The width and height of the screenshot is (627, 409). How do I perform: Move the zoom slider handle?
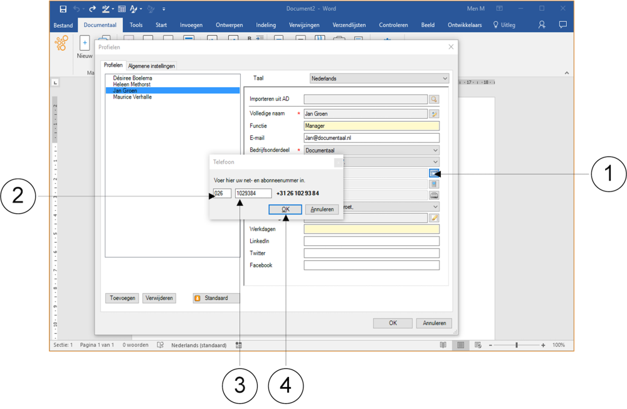click(x=517, y=345)
